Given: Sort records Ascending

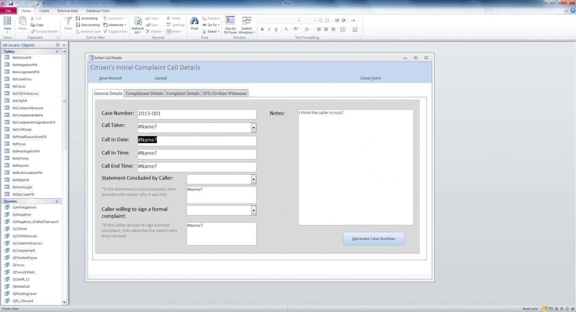Looking at the screenshot, I should click(x=87, y=18).
